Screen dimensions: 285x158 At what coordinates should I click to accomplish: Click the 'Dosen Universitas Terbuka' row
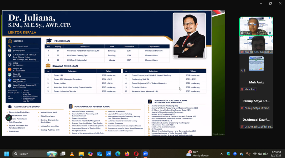pyautogui.click(x=83, y=91)
